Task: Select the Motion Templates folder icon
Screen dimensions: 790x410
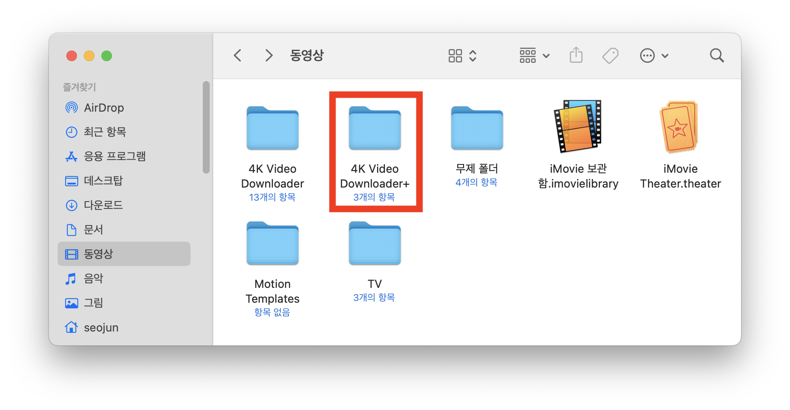Action: click(273, 243)
